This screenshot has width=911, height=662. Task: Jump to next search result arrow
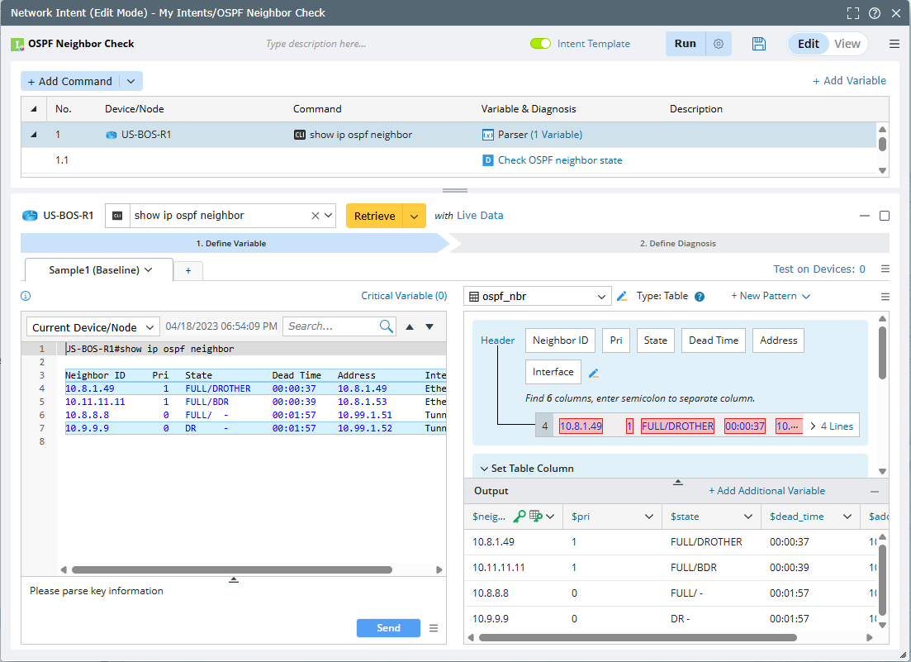[429, 326]
